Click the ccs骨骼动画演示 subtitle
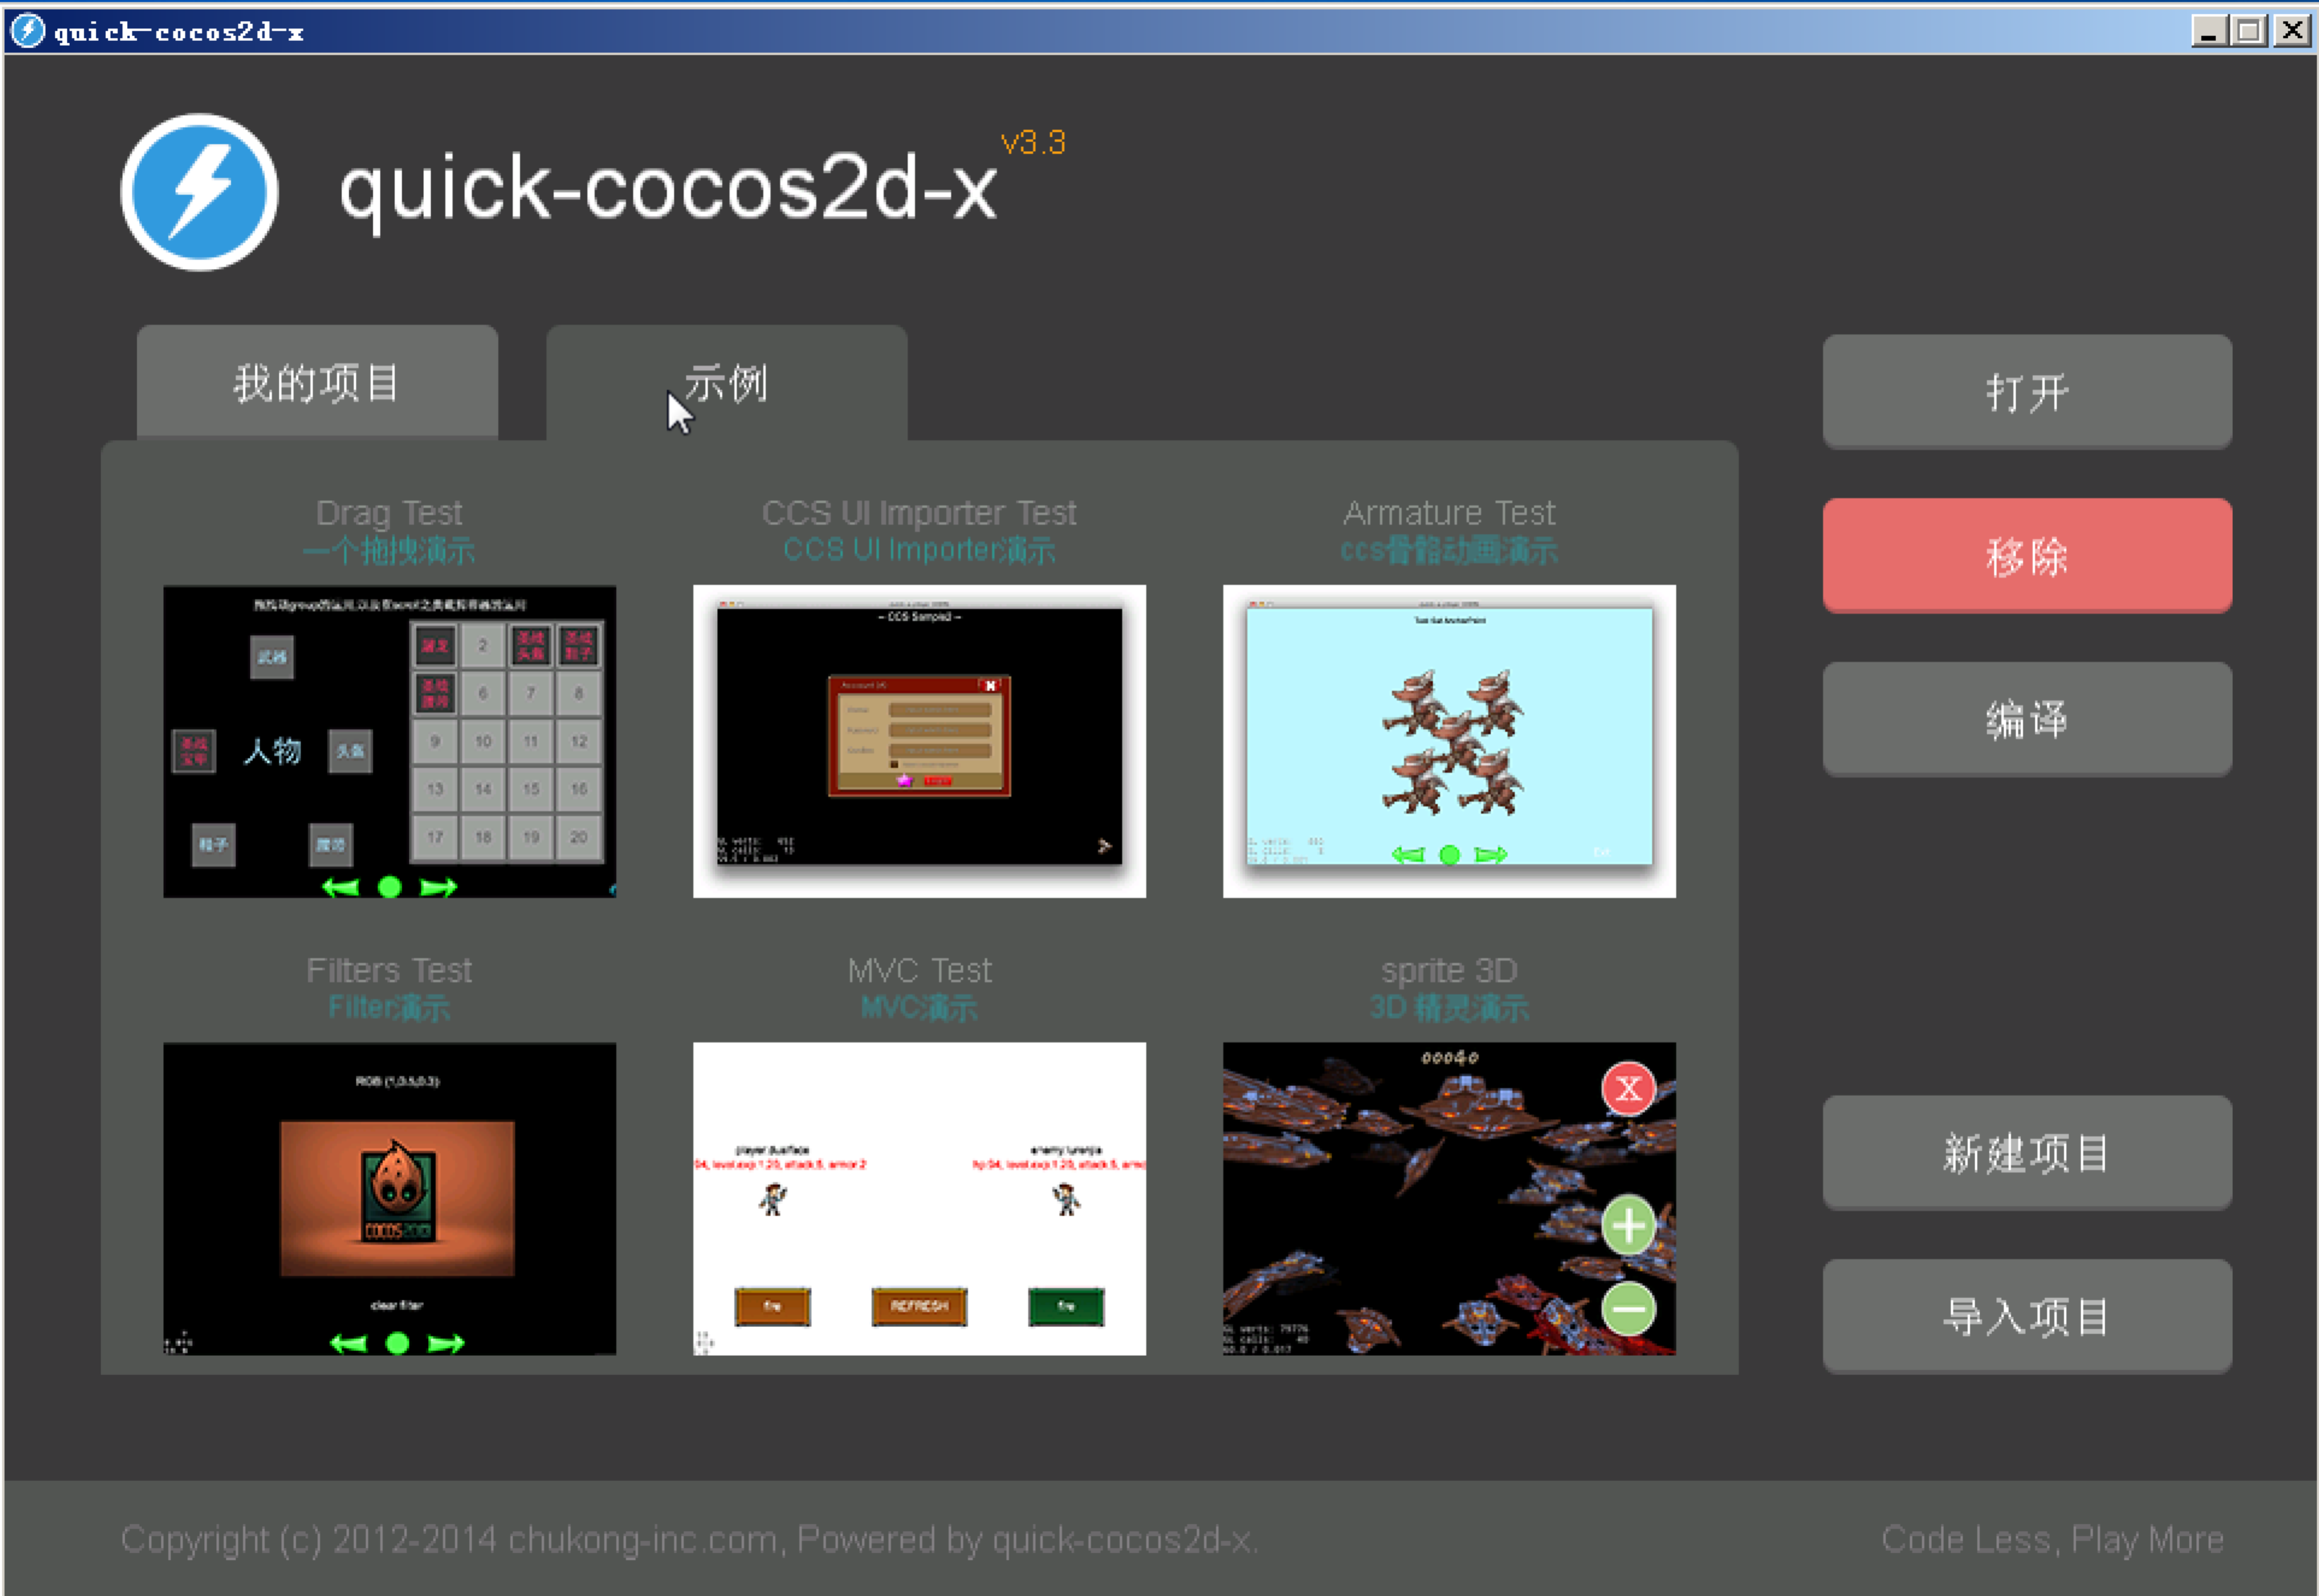2319x1596 pixels. (1448, 550)
